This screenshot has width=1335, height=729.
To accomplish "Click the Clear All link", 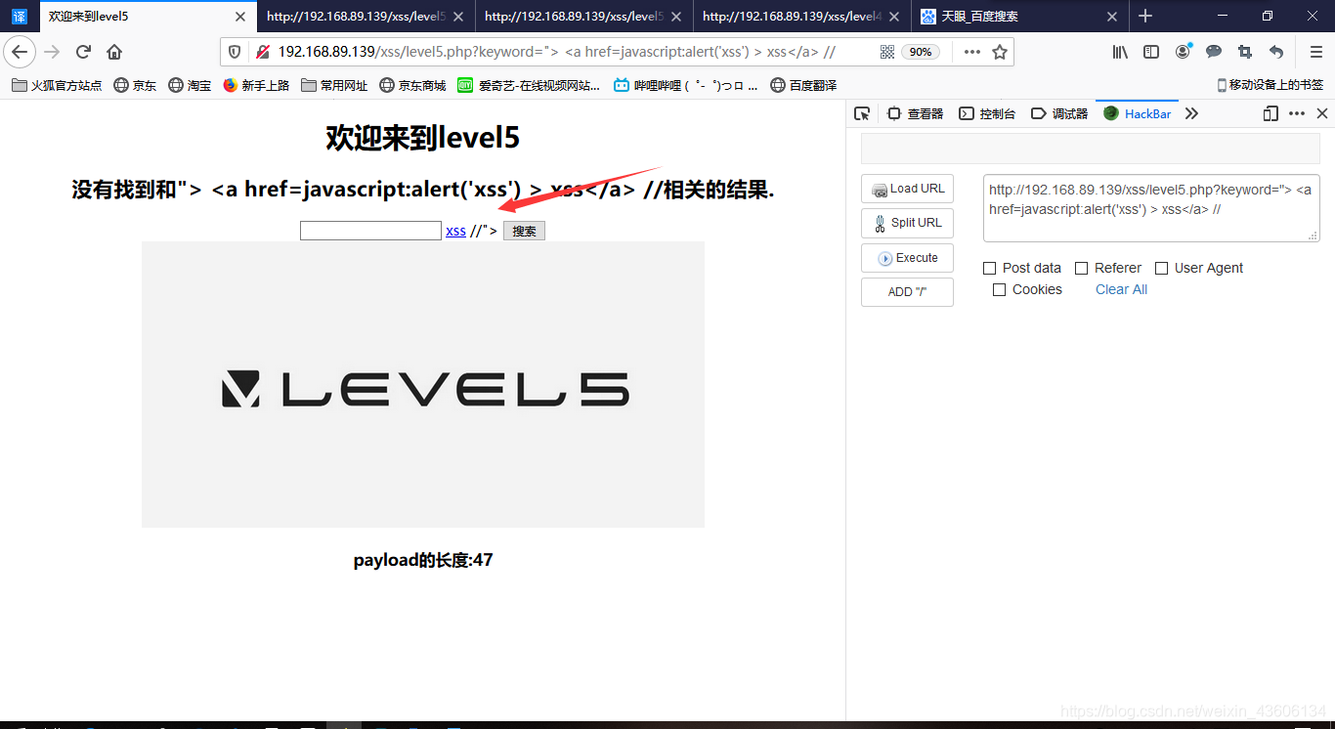I will click(1121, 289).
